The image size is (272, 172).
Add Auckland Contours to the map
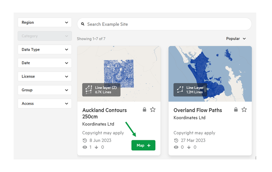pyautogui.click(x=143, y=145)
